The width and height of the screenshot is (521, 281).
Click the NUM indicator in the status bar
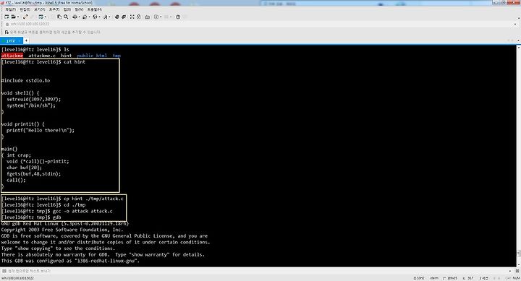click(517, 278)
